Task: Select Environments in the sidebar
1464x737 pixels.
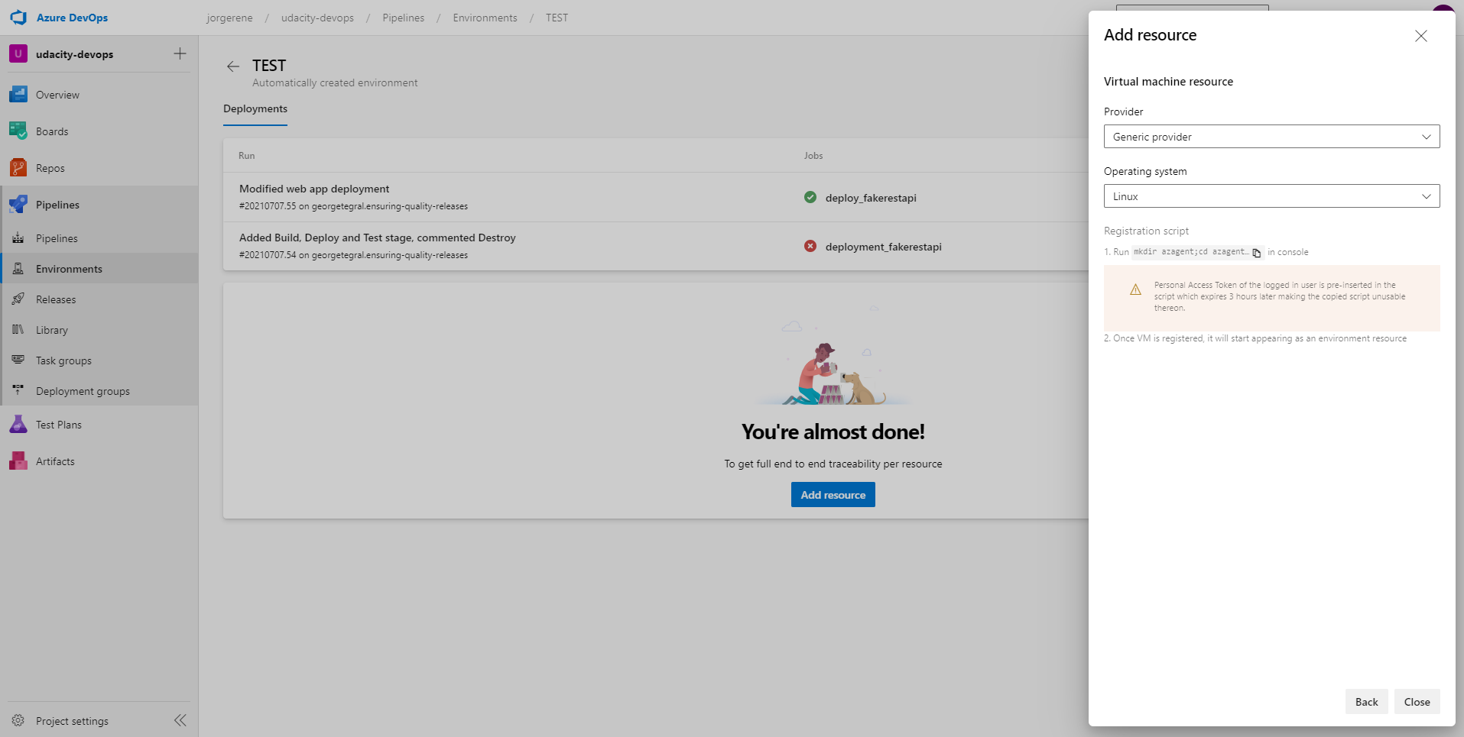Action: click(99, 269)
